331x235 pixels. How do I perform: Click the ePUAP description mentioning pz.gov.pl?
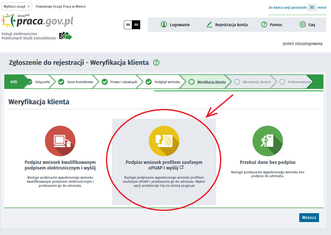click(164, 181)
